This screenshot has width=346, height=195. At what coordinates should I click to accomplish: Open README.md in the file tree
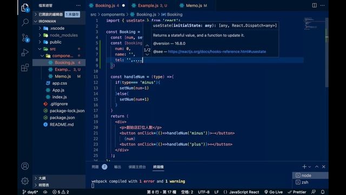(59, 124)
